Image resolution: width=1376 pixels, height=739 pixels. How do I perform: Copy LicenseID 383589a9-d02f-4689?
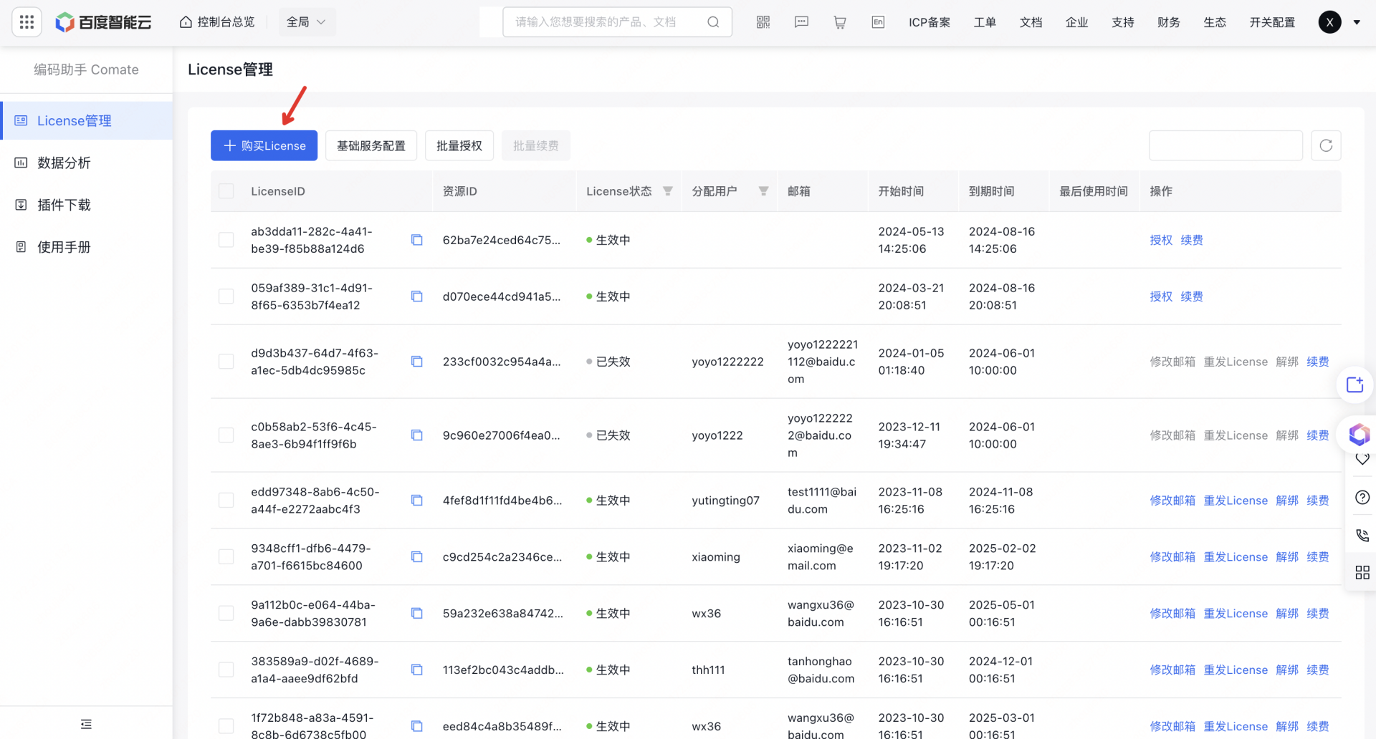click(x=416, y=670)
